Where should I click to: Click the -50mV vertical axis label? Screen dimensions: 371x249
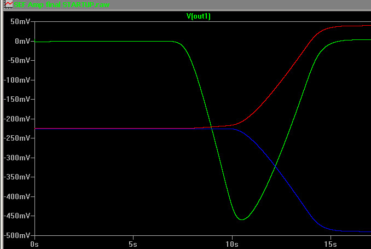(19, 61)
